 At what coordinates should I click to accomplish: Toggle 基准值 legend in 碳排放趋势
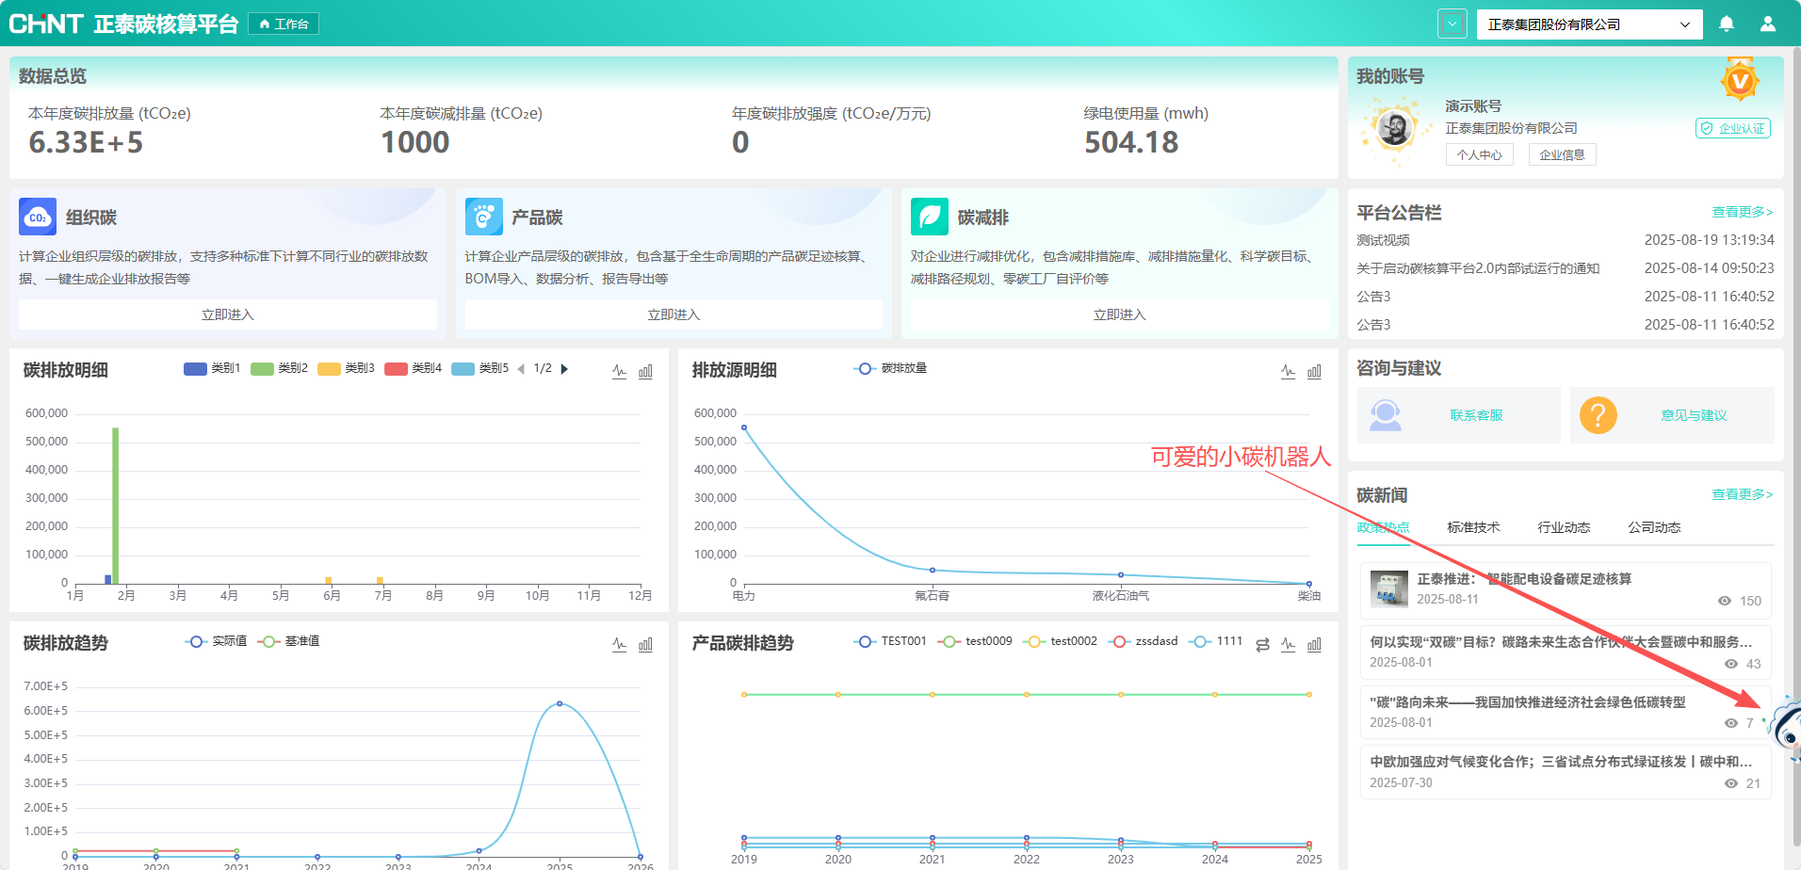(x=288, y=641)
